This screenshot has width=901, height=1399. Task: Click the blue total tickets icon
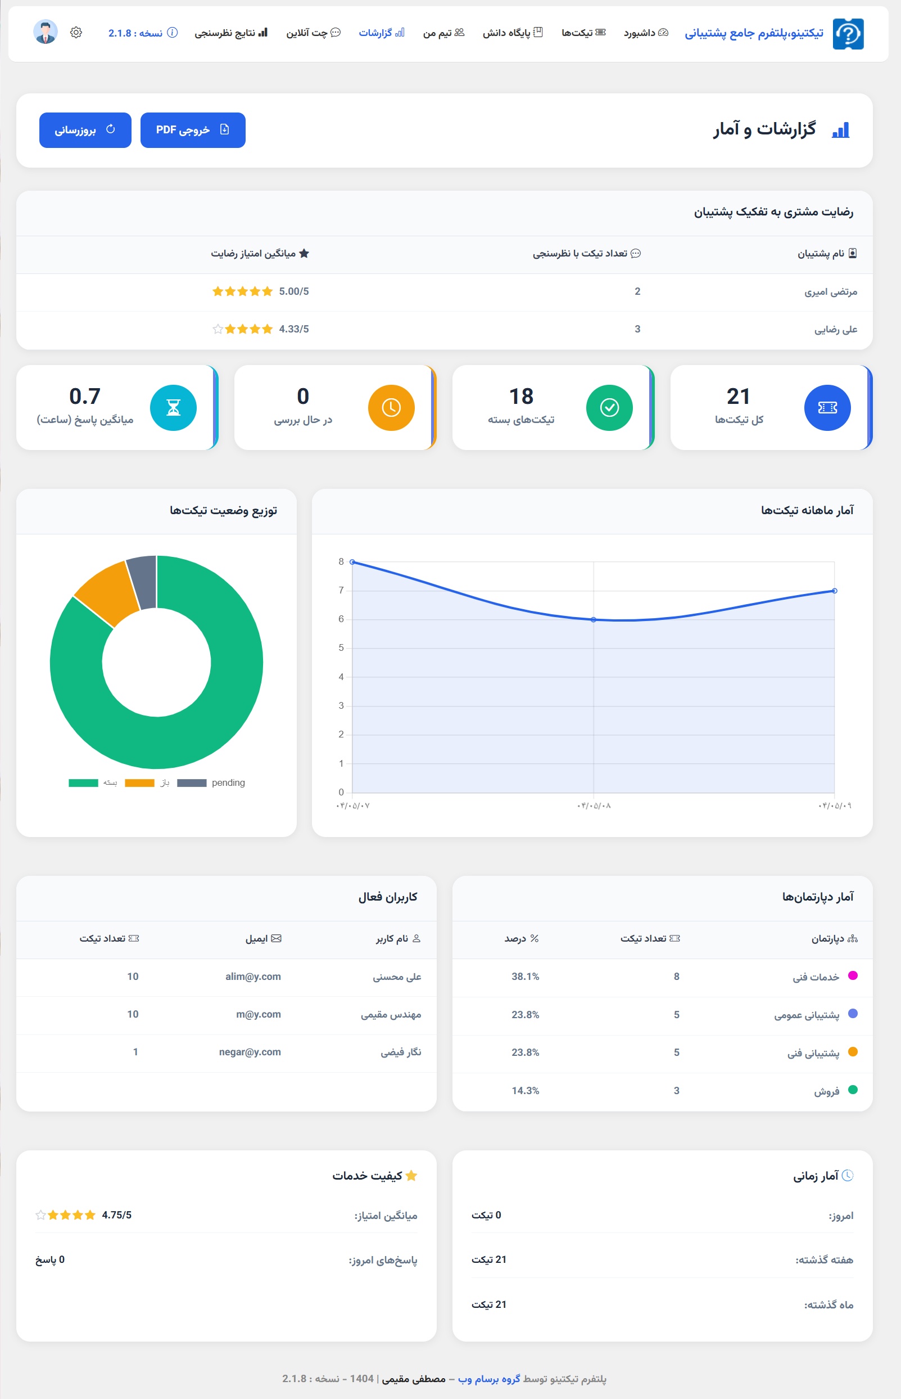pyautogui.click(x=827, y=408)
